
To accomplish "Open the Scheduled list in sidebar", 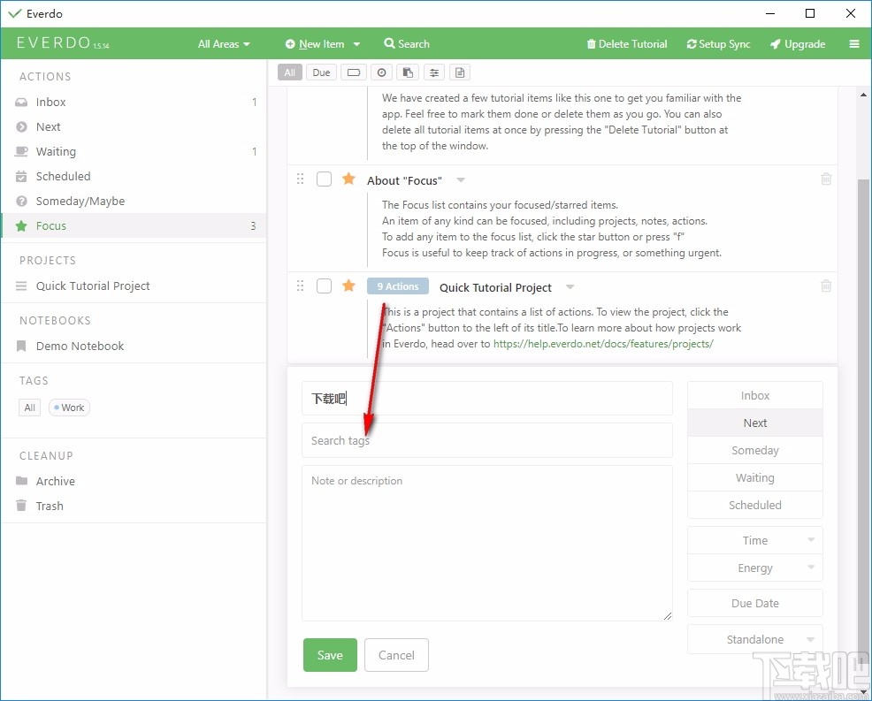I will click(x=134, y=176).
